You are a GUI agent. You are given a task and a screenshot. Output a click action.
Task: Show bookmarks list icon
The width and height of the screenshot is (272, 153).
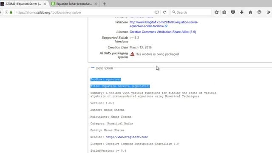tap(224, 12)
